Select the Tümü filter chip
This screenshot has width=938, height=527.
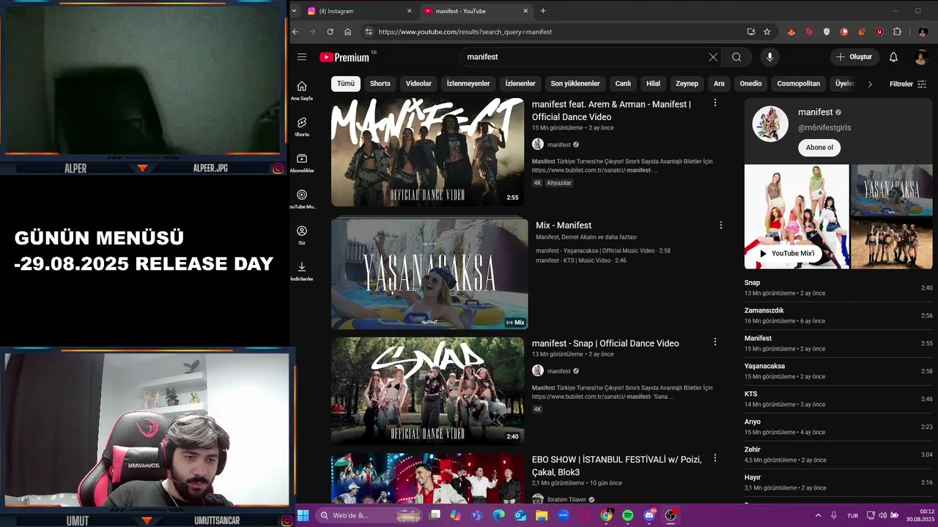[x=346, y=83]
